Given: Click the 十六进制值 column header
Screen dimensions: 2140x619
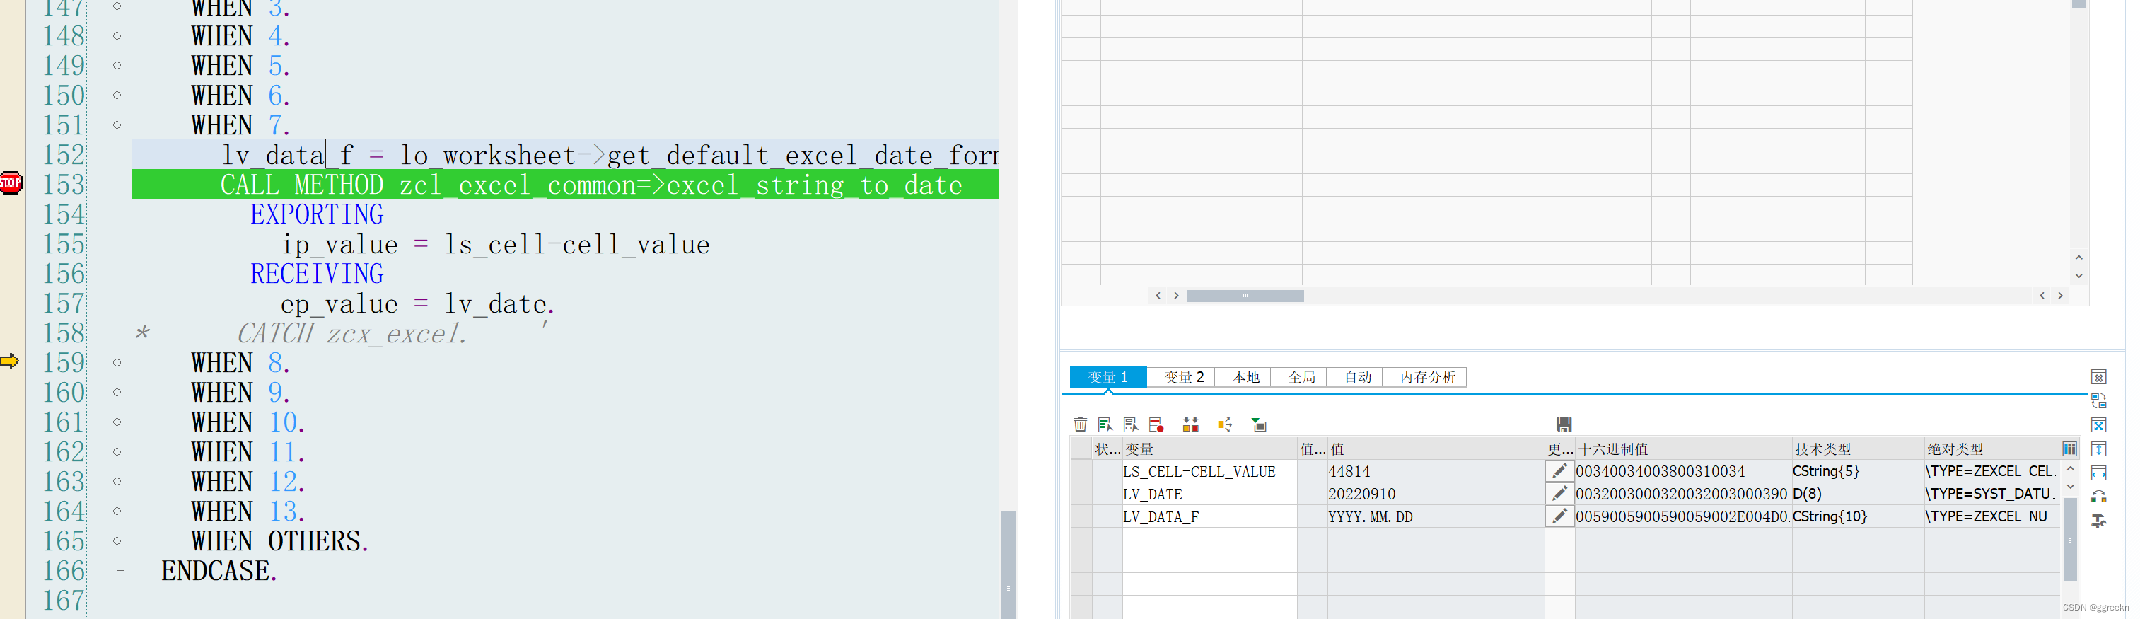Looking at the screenshot, I should [1683, 449].
